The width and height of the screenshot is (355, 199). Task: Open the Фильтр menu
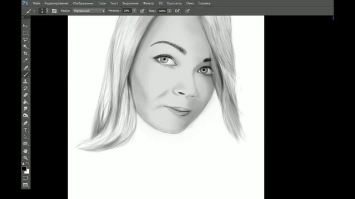[x=148, y=3]
